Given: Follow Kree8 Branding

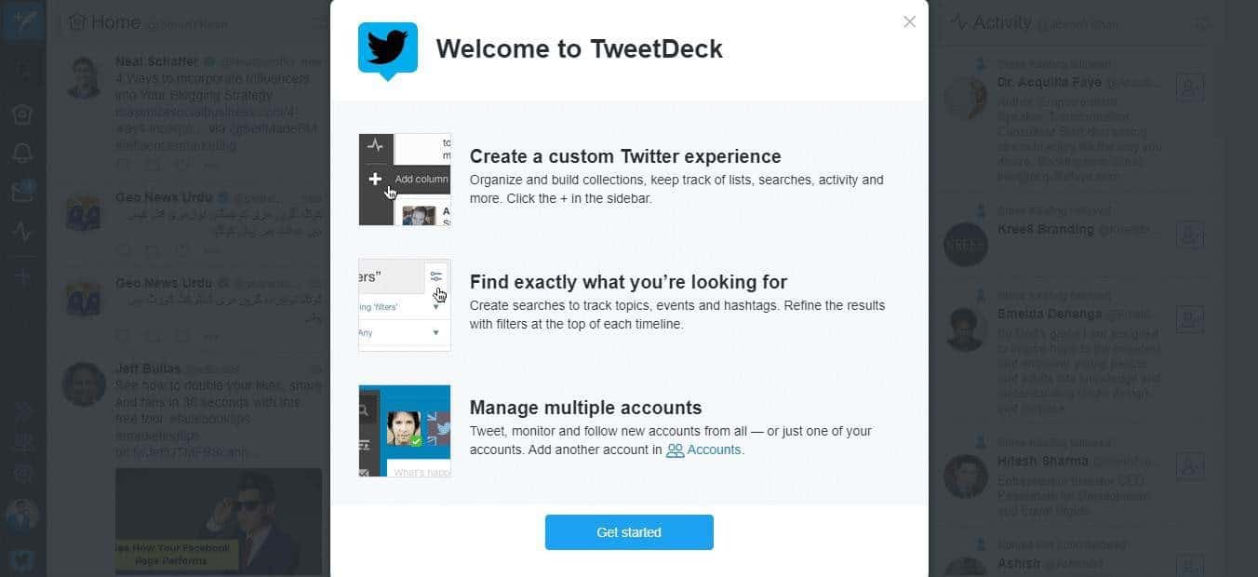Looking at the screenshot, I should (1189, 235).
